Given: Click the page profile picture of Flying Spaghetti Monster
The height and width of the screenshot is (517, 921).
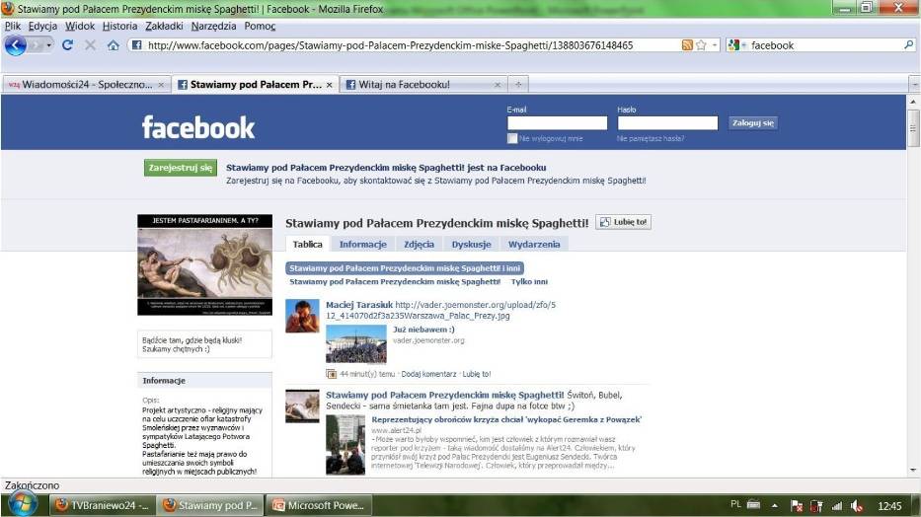Looking at the screenshot, I should [205, 264].
